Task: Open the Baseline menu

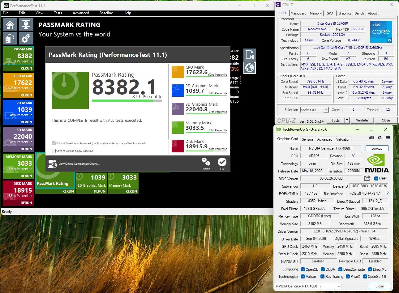Action: click(x=106, y=13)
